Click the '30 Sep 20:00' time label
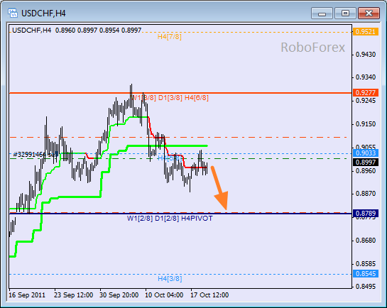The width and height of the screenshot is (387, 308). (x=119, y=295)
